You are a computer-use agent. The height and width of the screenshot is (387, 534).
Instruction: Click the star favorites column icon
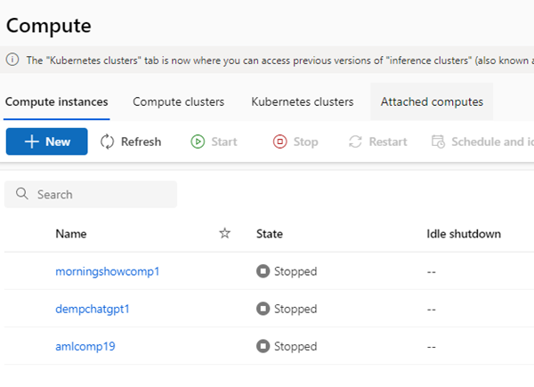click(x=225, y=233)
